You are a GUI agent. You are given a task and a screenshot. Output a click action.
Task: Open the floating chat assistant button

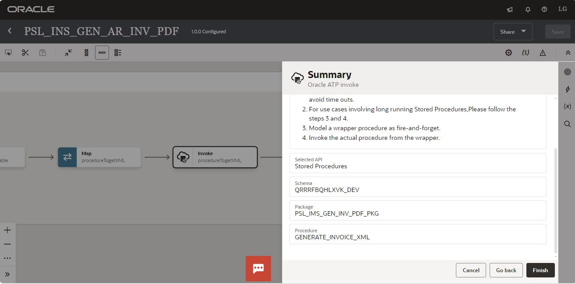point(258,268)
